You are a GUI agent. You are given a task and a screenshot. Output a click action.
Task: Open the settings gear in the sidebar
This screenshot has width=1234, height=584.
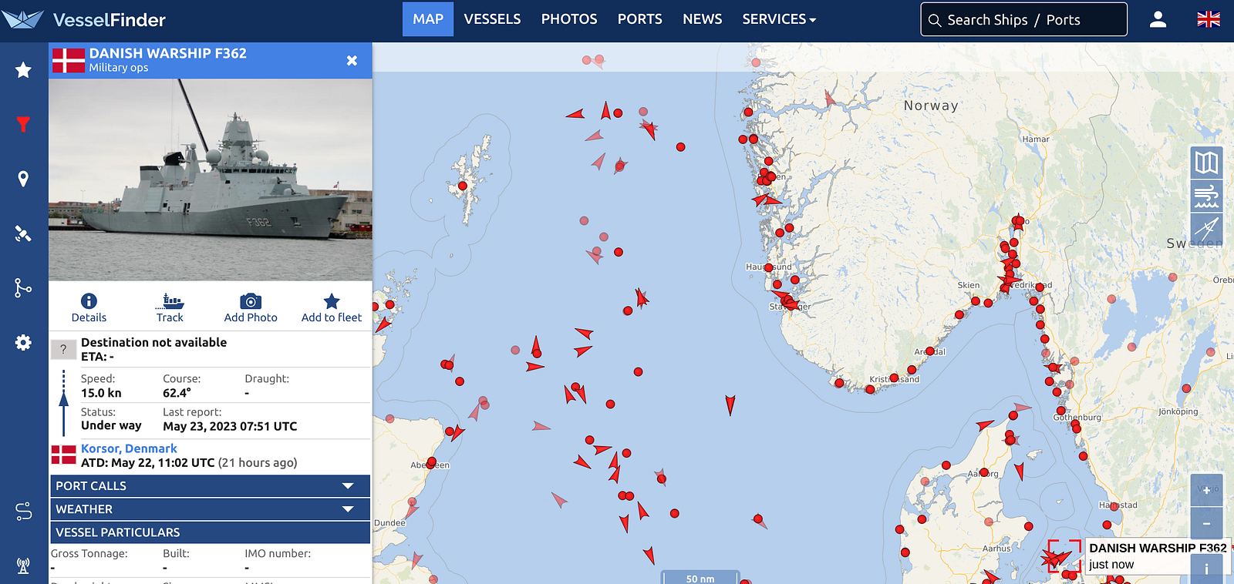click(23, 342)
